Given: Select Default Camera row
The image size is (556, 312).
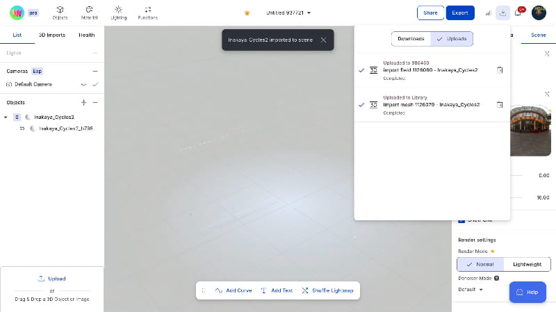Looking at the screenshot, I should coord(51,84).
